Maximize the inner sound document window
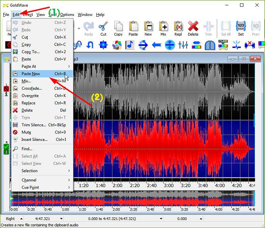 244,59
